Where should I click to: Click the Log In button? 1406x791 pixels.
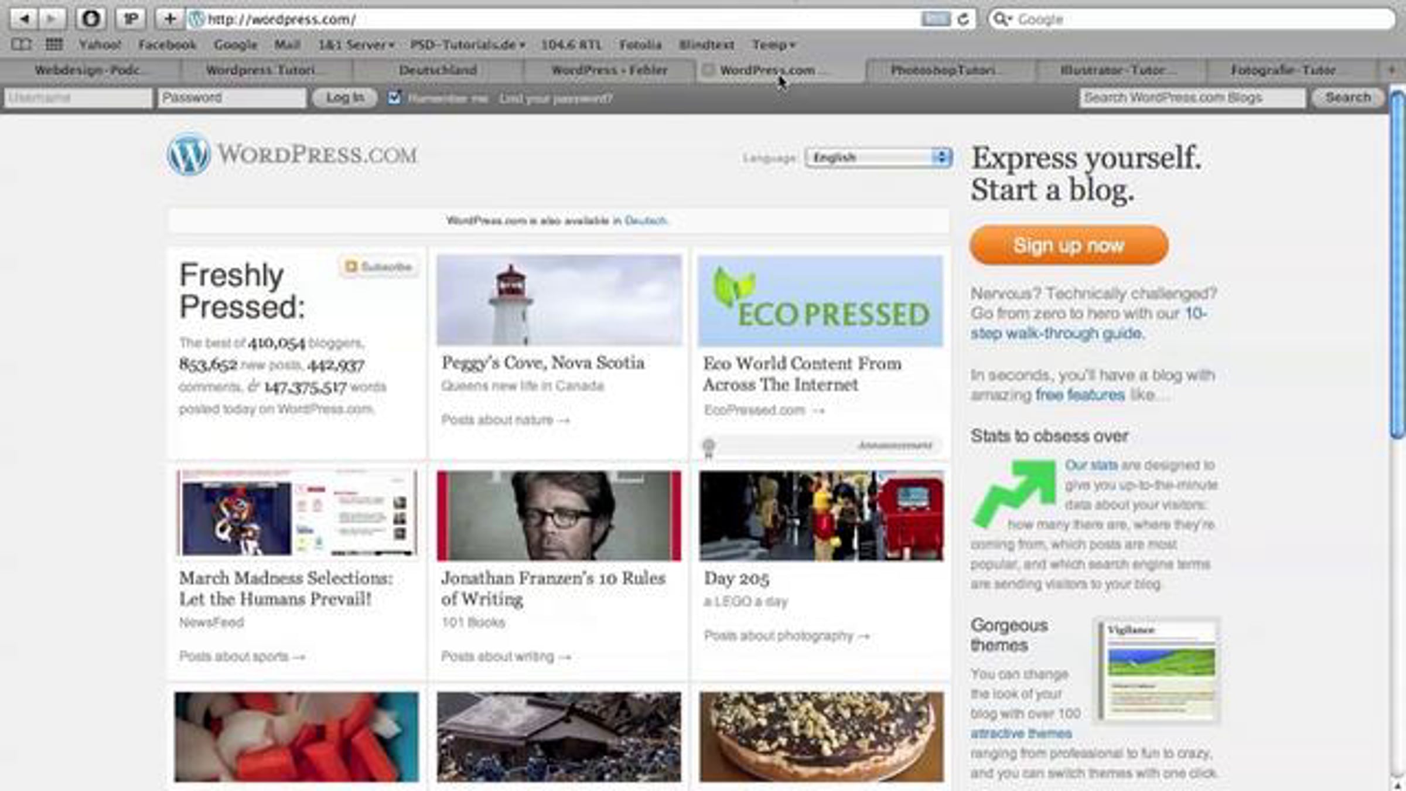[345, 98]
